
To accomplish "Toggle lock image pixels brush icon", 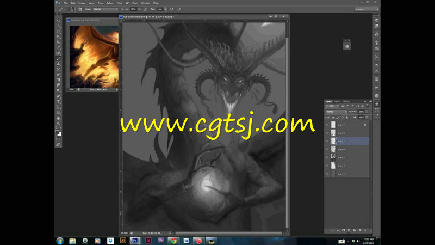I will tap(338, 118).
